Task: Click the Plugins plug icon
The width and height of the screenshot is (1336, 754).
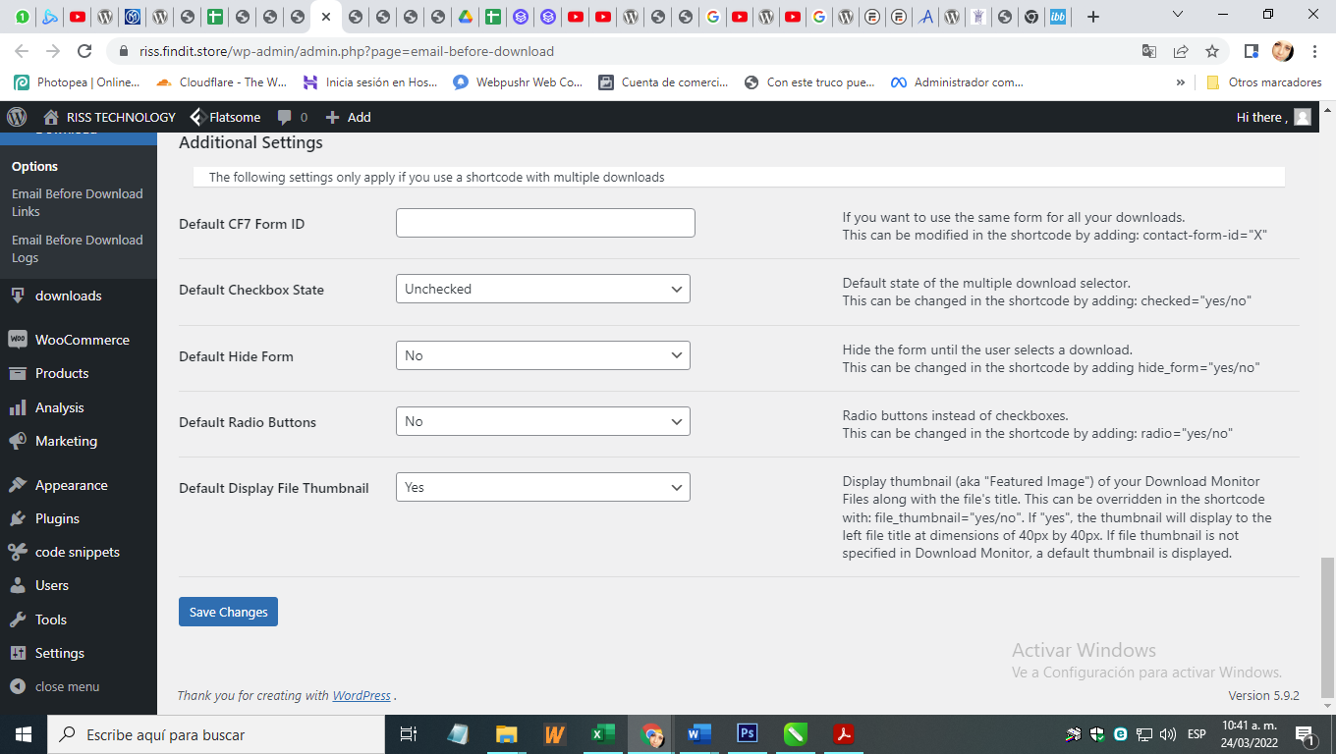Action: tap(17, 518)
